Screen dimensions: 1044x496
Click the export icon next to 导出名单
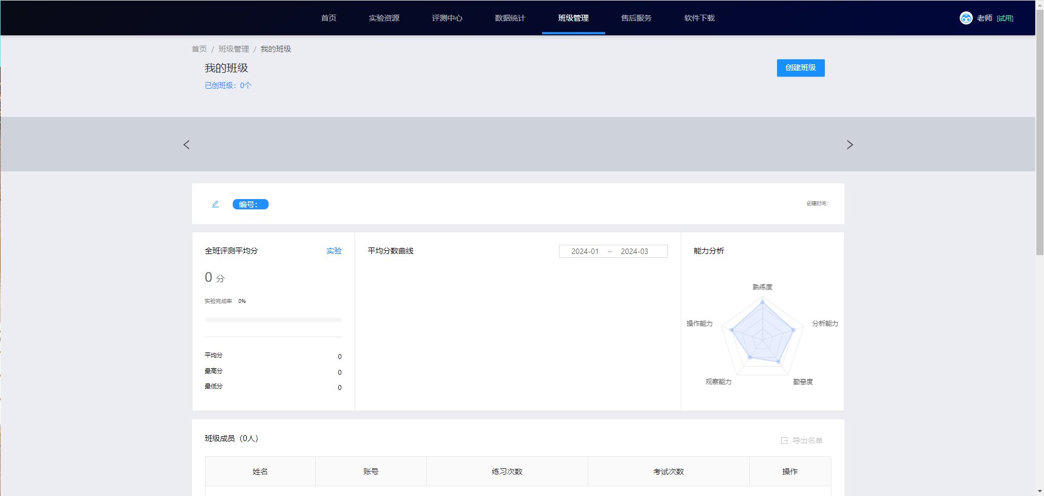pos(785,441)
